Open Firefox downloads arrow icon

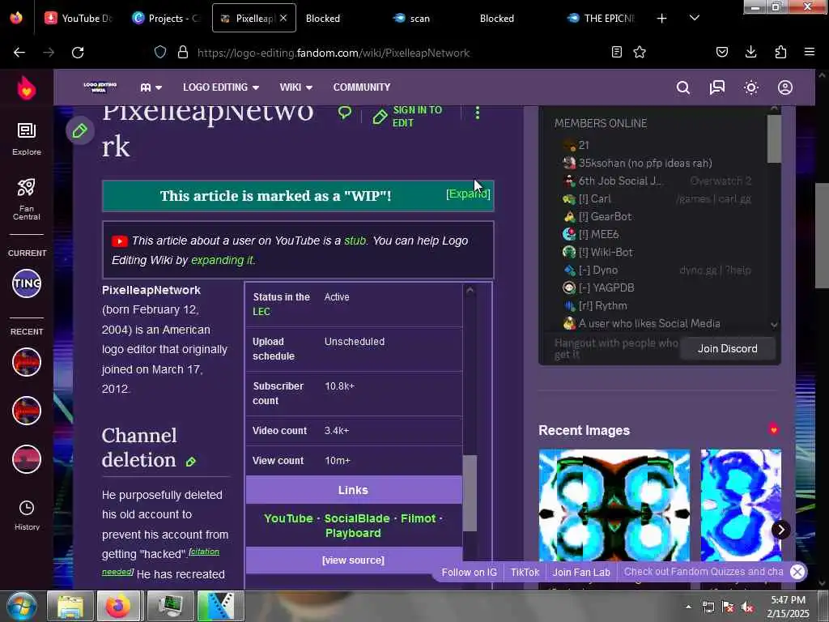pyautogui.click(x=750, y=52)
